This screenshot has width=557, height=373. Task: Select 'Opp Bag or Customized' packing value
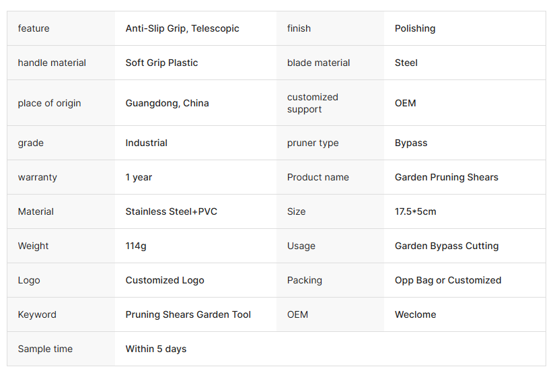coord(448,280)
